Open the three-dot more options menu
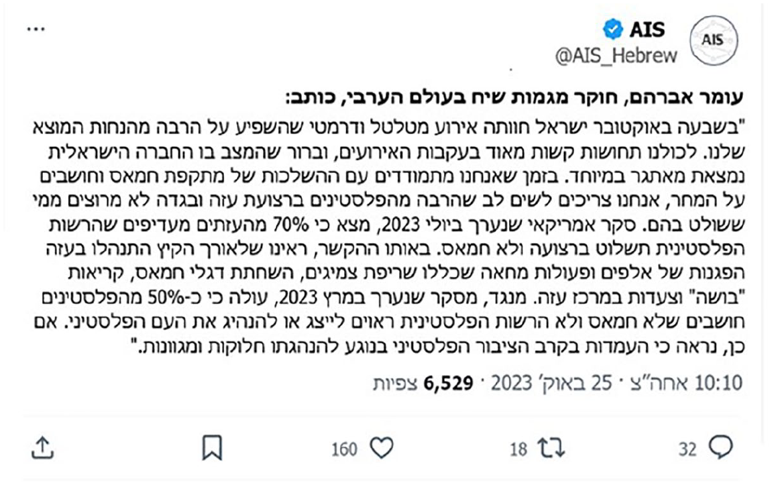 coord(36,29)
